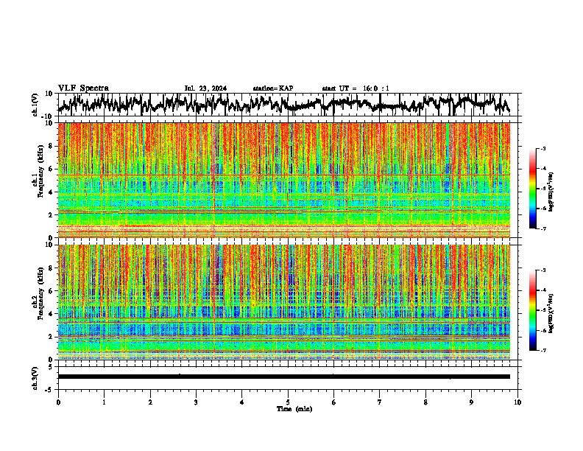Image resolution: width=583 pixels, height=451 pixels.
Task: Click the ch.2 color scale bar
Action: pyautogui.click(x=533, y=310)
